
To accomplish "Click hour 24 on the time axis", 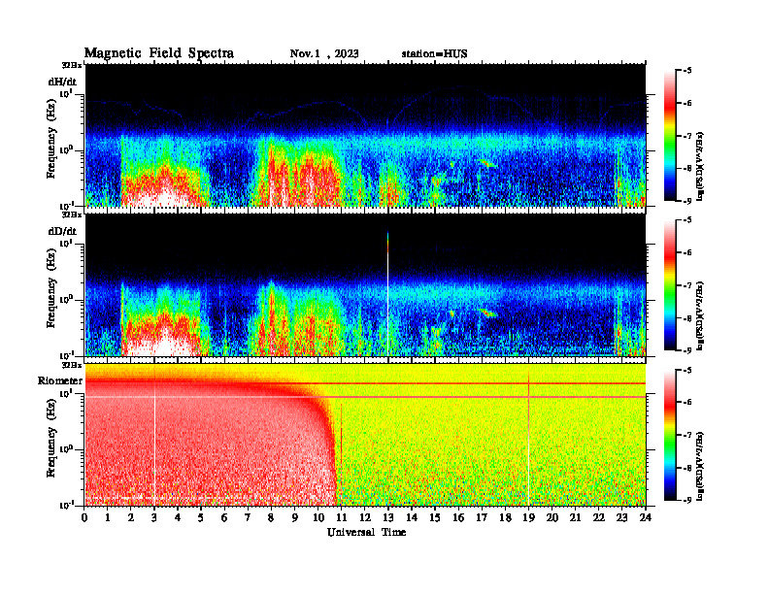I will coord(646,517).
